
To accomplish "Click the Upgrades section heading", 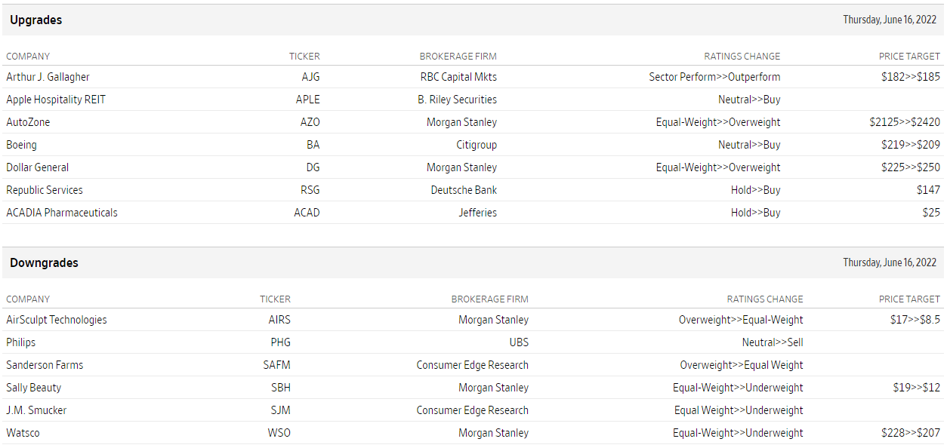I will point(35,20).
